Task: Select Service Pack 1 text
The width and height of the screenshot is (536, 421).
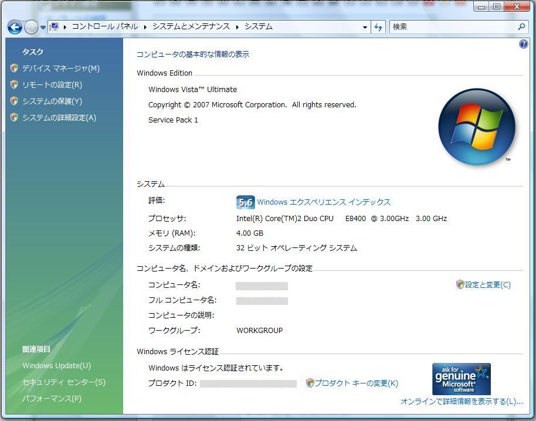Action: click(173, 120)
